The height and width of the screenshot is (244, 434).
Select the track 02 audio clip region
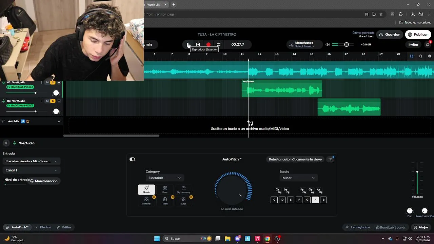[x=282, y=89]
